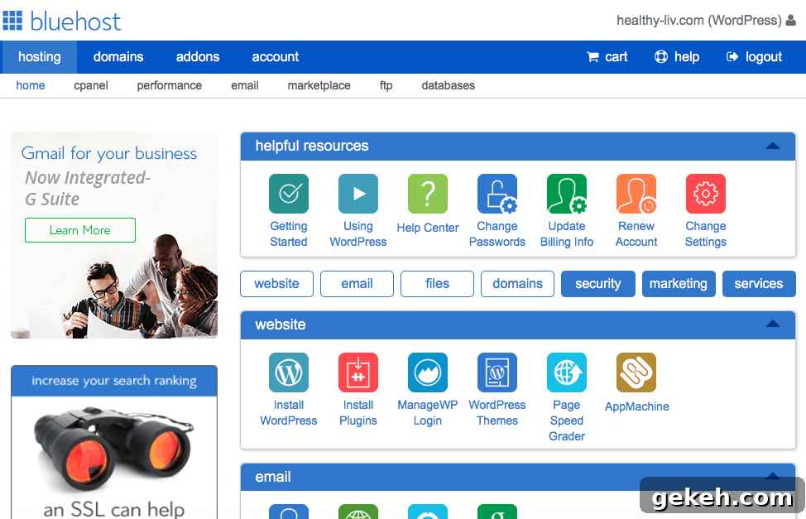The width and height of the screenshot is (806, 519).
Task: Open the Help Center question mark icon
Action: tap(428, 194)
